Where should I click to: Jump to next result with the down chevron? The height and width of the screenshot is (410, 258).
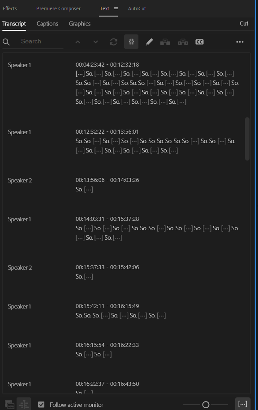tap(95, 42)
